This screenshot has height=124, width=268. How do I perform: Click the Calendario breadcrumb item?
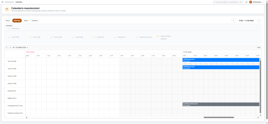coord(19,2)
